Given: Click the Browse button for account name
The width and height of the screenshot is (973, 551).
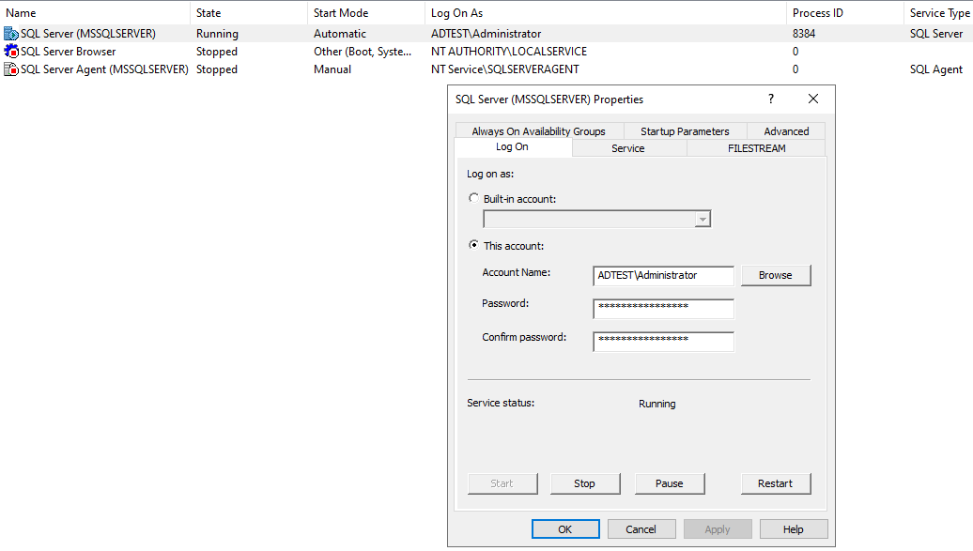Looking at the screenshot, I should tap(776, 276).
